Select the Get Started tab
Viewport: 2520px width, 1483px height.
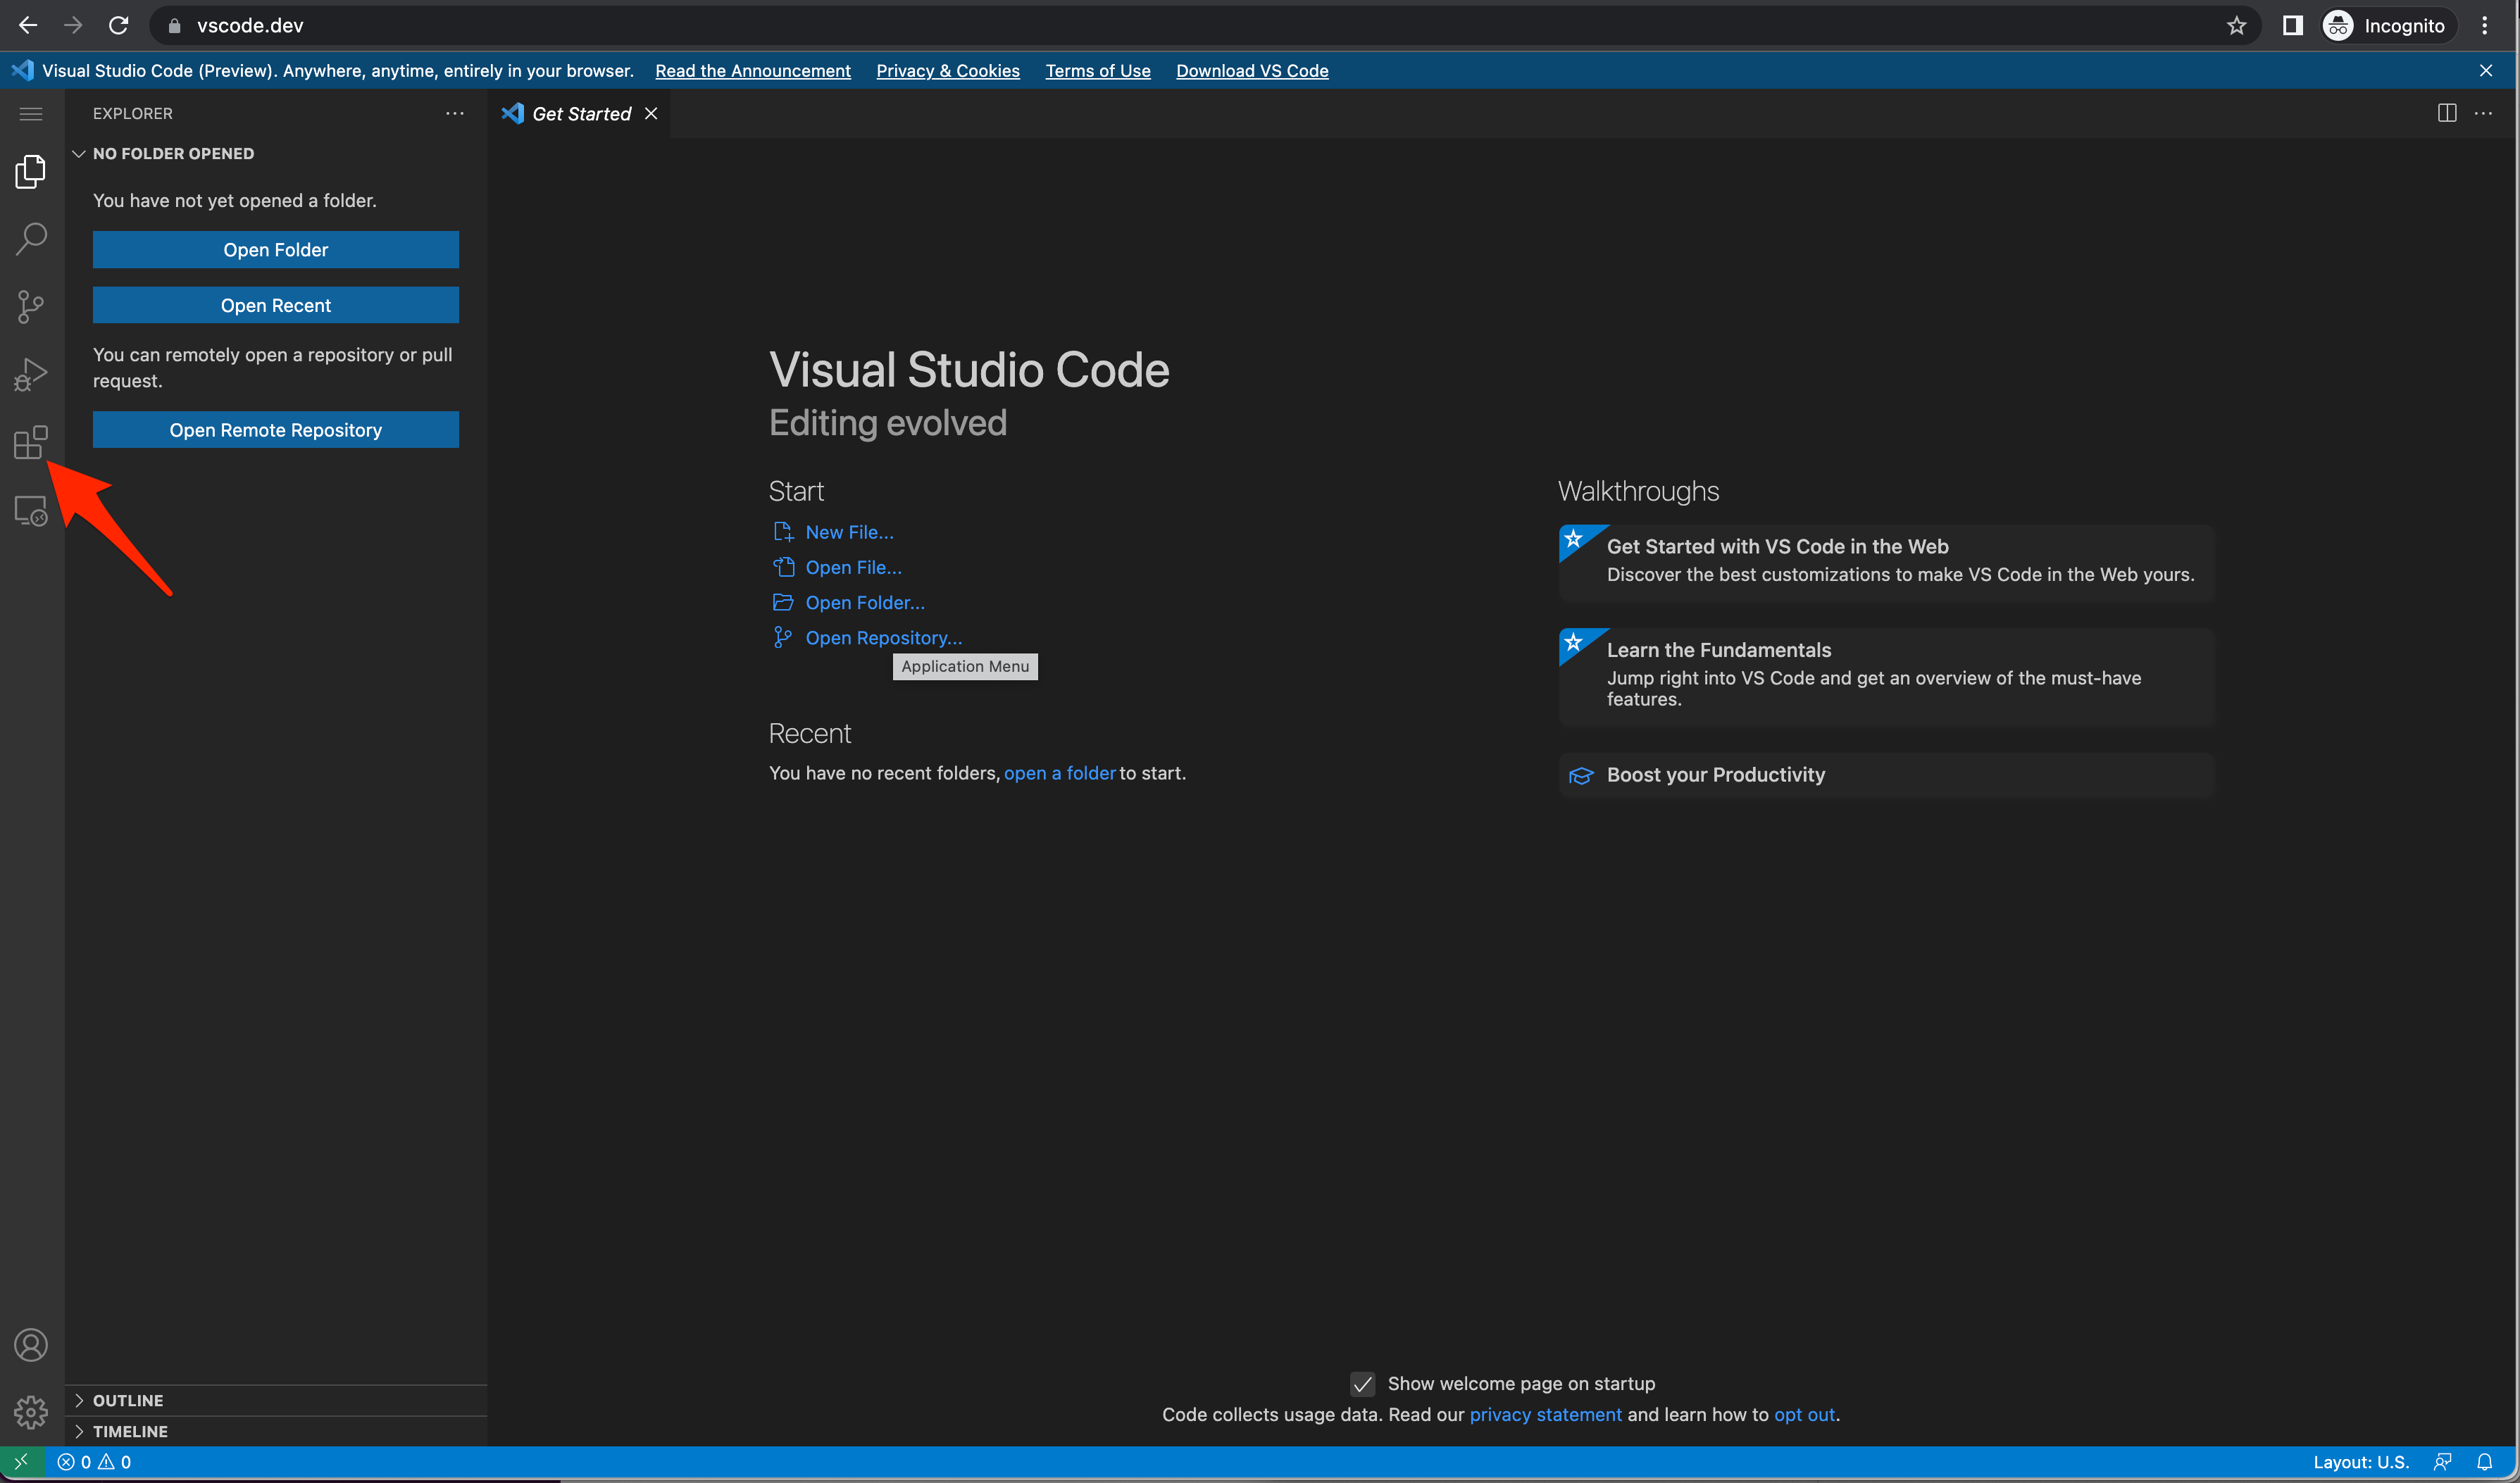(580, 114)
